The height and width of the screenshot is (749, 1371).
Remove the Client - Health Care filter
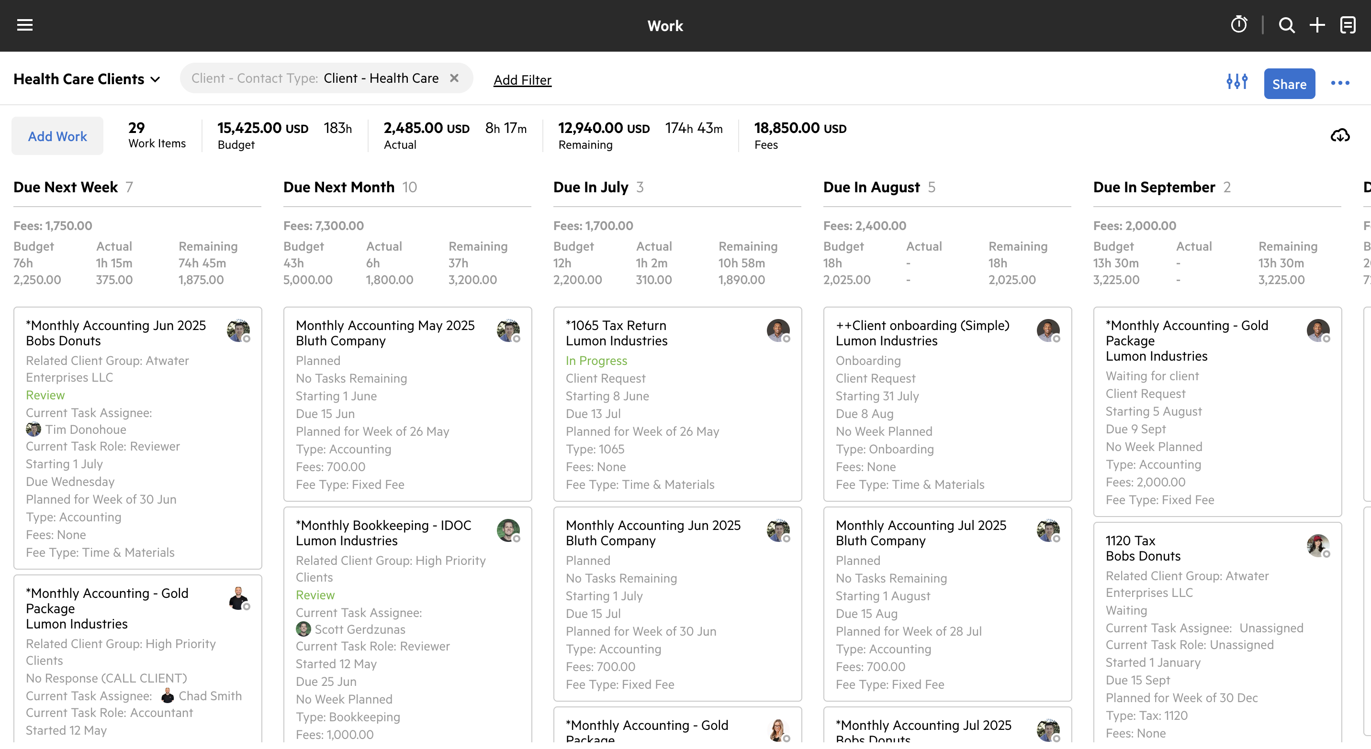(454, 78)
